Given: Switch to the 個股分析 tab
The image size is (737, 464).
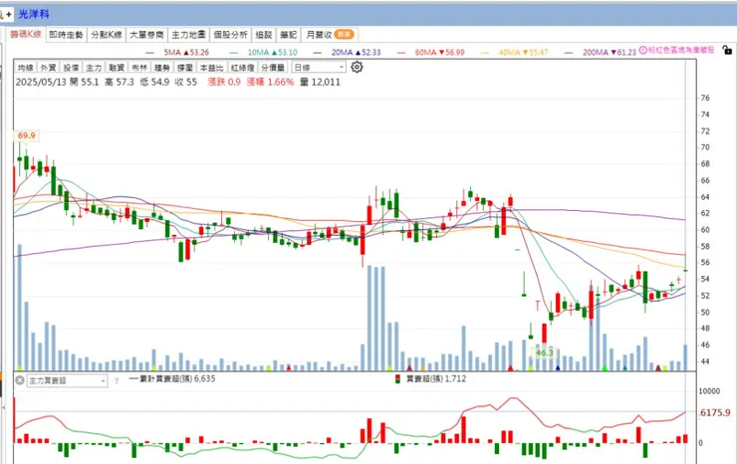Looking at the screenshot, I should pos(230,35).
